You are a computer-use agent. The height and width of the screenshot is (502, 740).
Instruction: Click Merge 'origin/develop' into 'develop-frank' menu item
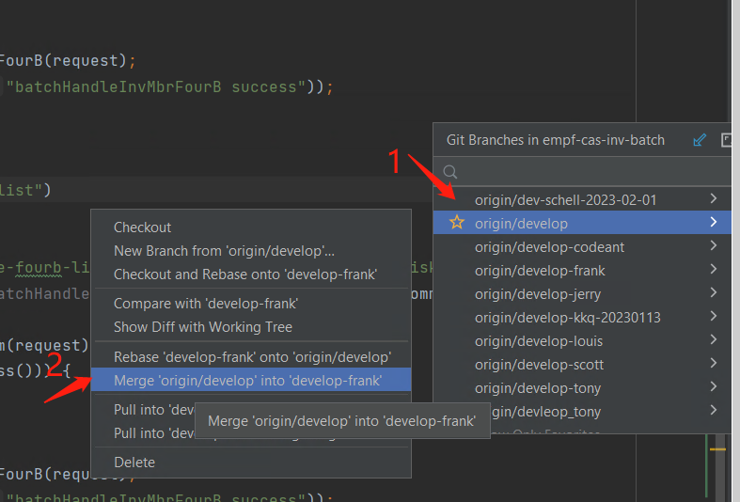coord(251,381)
